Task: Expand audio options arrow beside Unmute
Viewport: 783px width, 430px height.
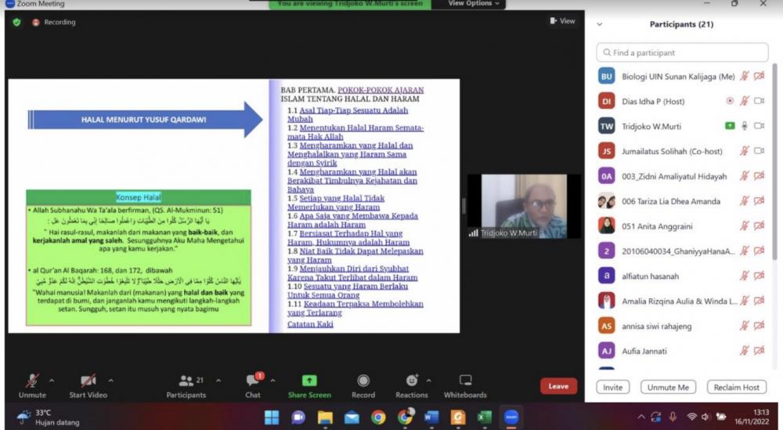Action: [52, 381]
